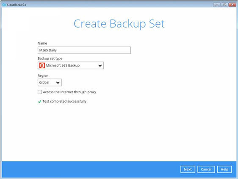
Task: Maximize the CloudBacko Go window
Action: [x=224, y=5]
